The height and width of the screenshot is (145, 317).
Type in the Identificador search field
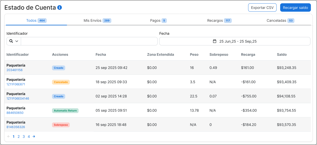pos(89,41)
